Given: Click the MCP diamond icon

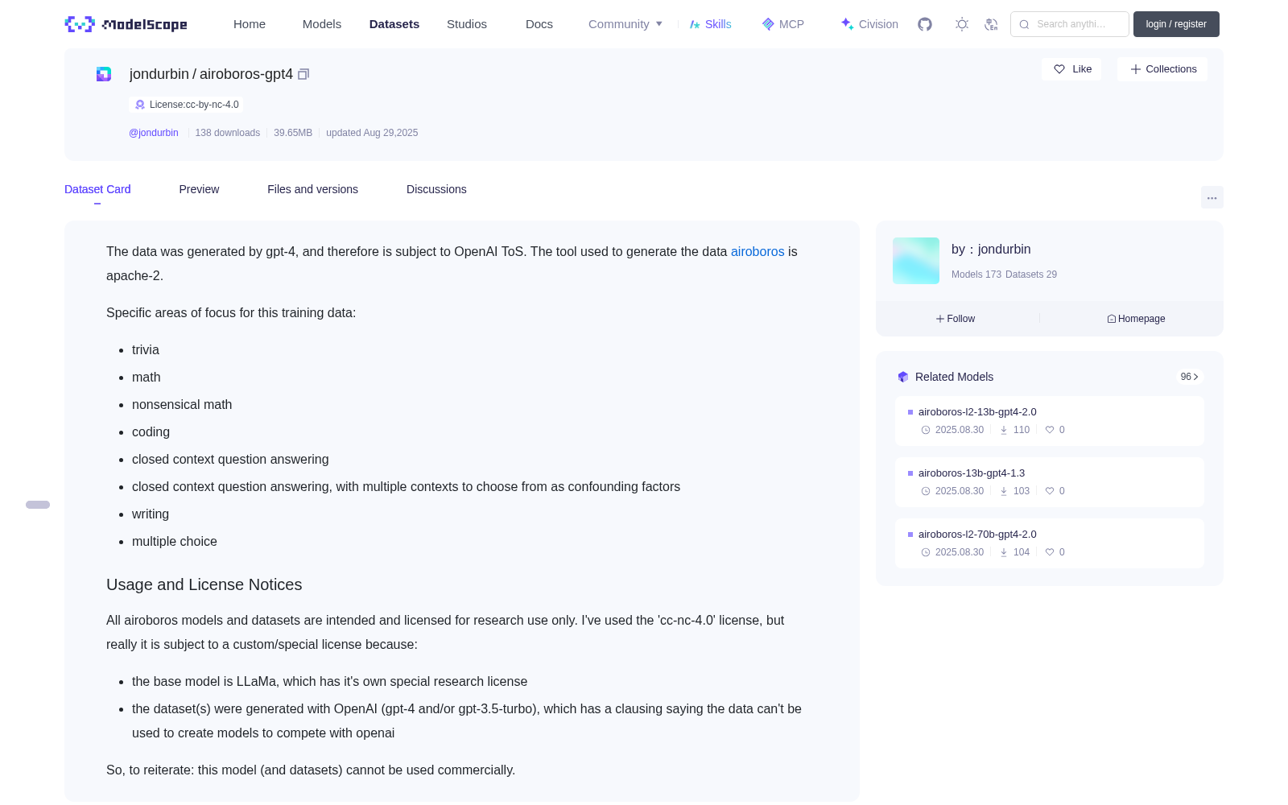Looking at the screenshot, I should tap(768, 24).
